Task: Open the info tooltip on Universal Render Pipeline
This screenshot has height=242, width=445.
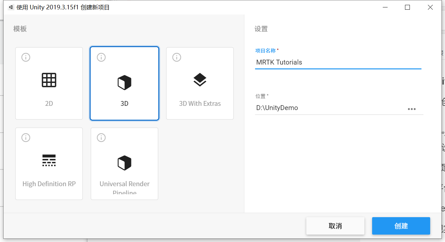Action: 101,137
